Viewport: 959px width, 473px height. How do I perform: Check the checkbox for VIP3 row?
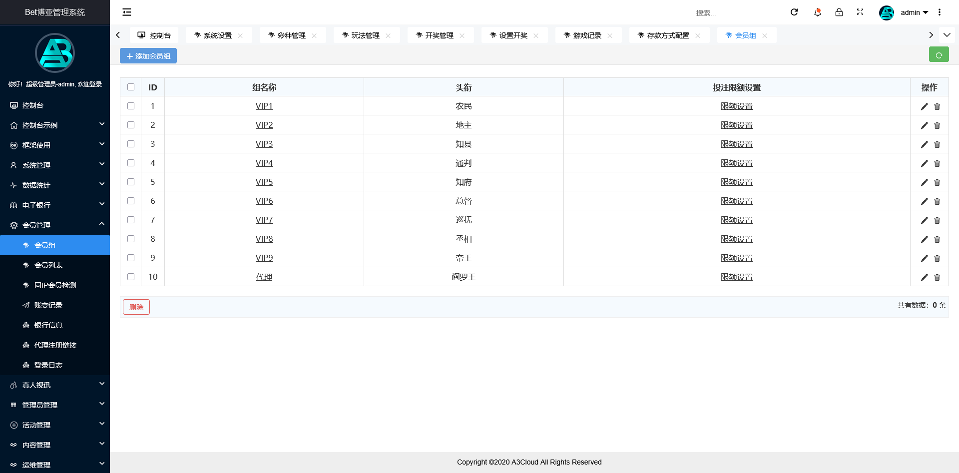[131, 144]
